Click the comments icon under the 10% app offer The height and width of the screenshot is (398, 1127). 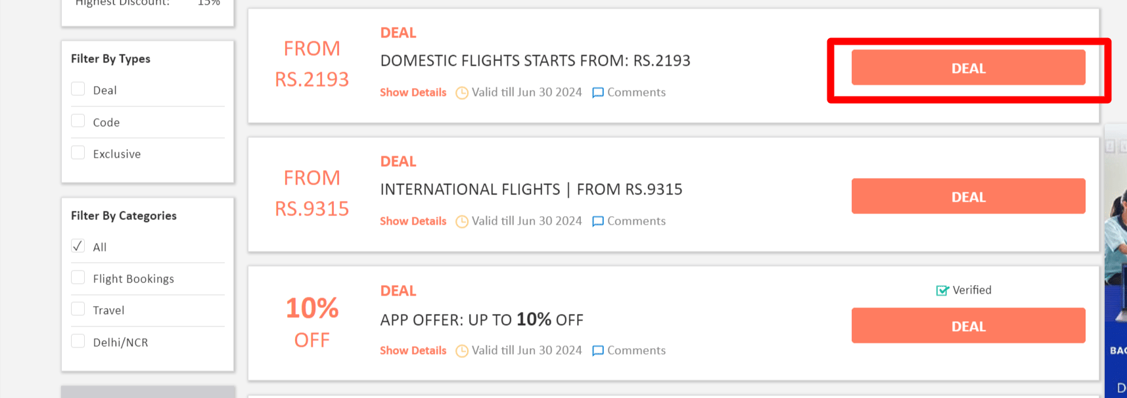coord(597,351)
